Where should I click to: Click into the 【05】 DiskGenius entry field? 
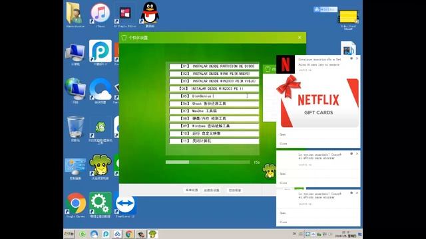point(214,96)
